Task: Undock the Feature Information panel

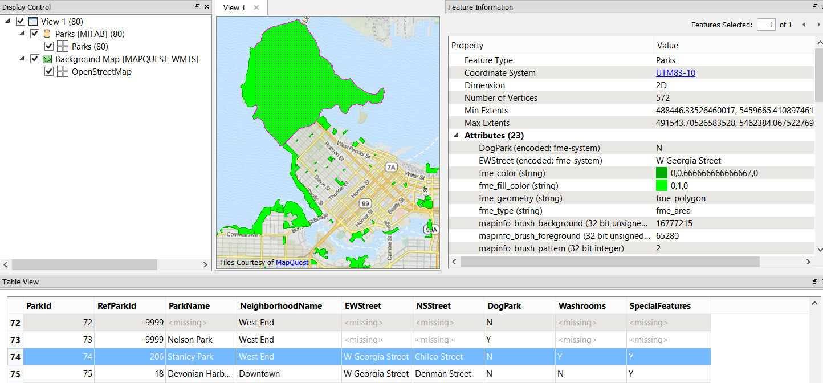Action: (815, 7)
